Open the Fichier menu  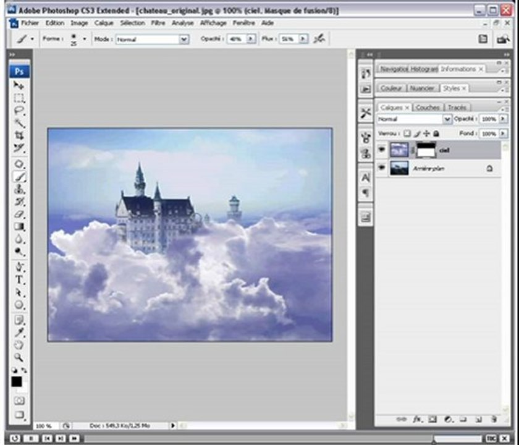point(30,23)
